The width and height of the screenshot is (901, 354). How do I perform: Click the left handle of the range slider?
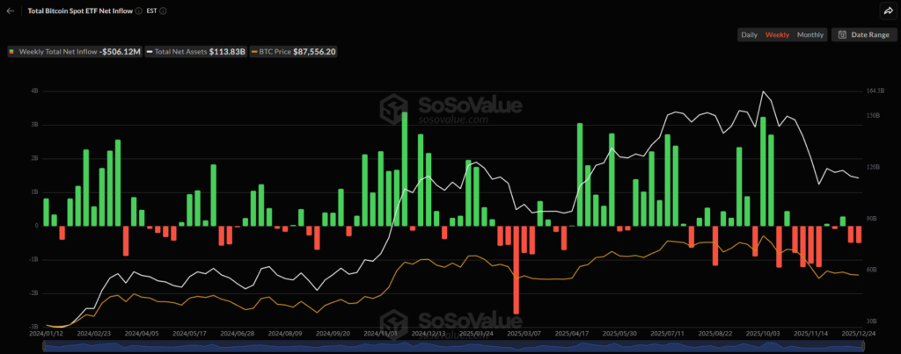coord(45,346)
